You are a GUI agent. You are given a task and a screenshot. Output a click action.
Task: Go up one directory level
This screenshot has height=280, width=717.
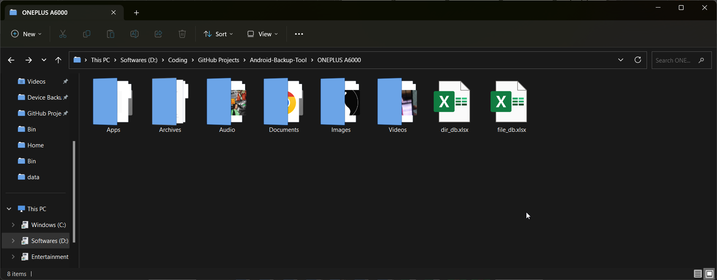pos(58,60)
